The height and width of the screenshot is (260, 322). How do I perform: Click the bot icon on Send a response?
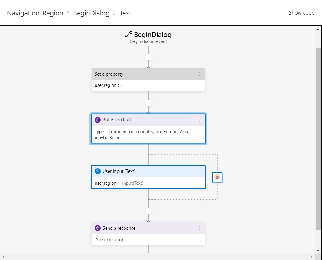tap(97, 228)
